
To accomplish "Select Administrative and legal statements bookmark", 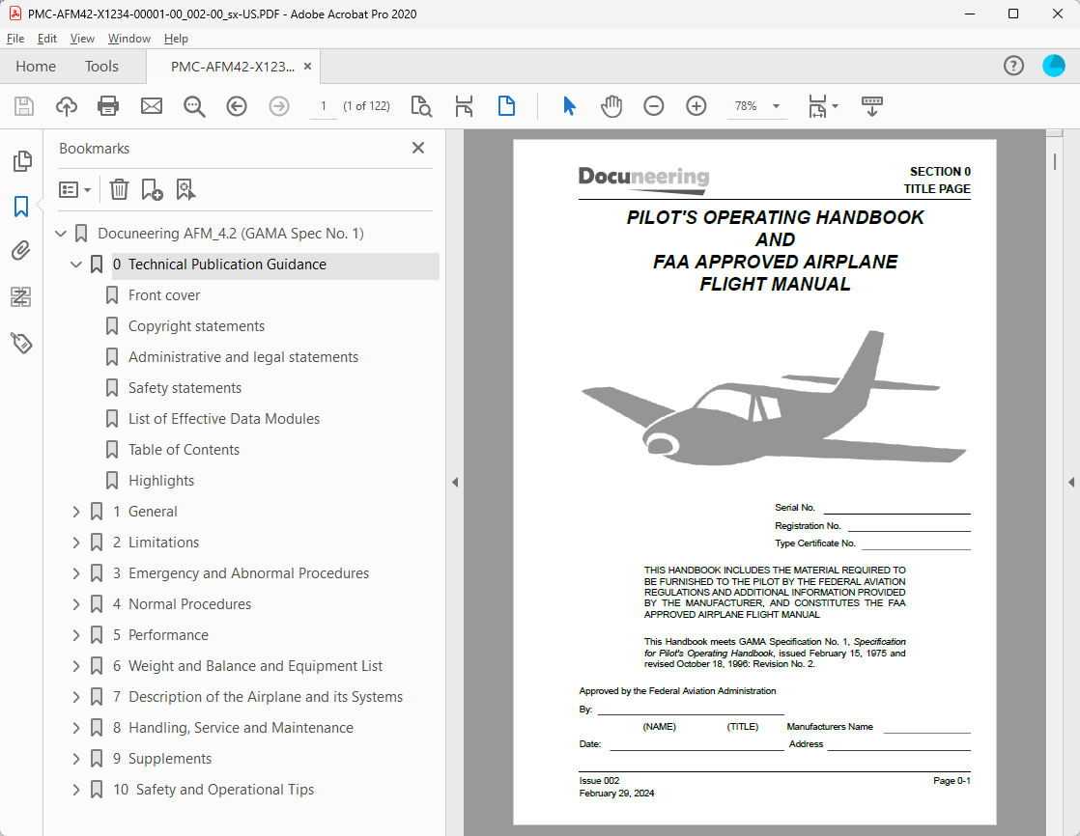I will pyautogui.click(x=243, y=357).
